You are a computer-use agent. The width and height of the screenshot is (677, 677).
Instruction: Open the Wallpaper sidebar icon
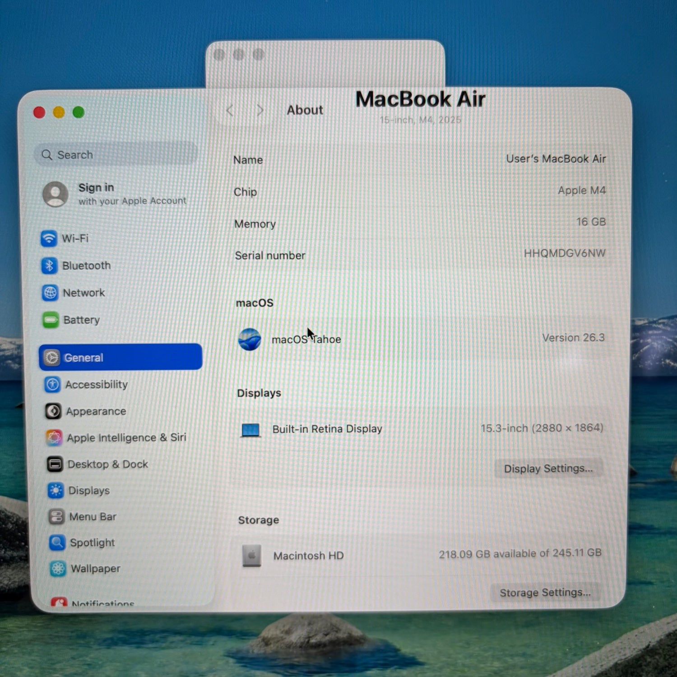58,569
